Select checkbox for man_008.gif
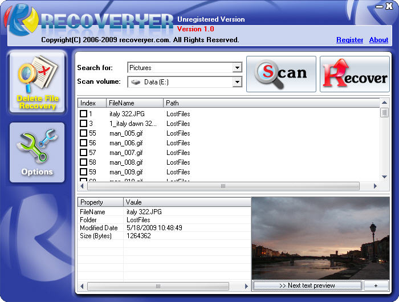The image size is (399, 302). click(83, 162)
